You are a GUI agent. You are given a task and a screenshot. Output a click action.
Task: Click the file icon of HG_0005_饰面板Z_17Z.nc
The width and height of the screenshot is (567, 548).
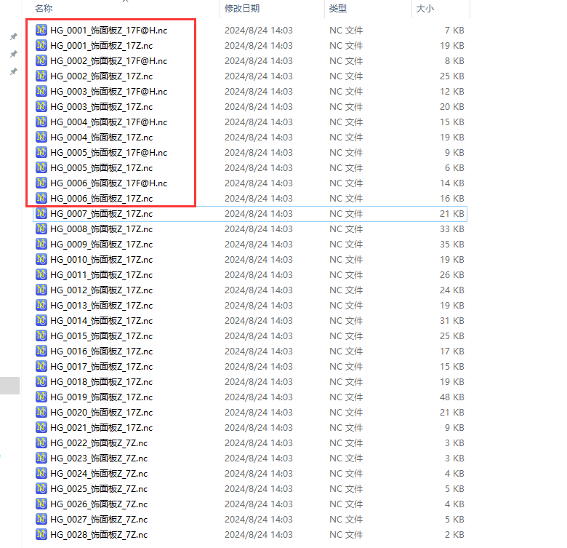tap(41, 167)
